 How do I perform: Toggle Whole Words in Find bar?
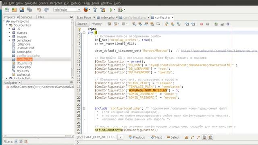coord(192,137)
